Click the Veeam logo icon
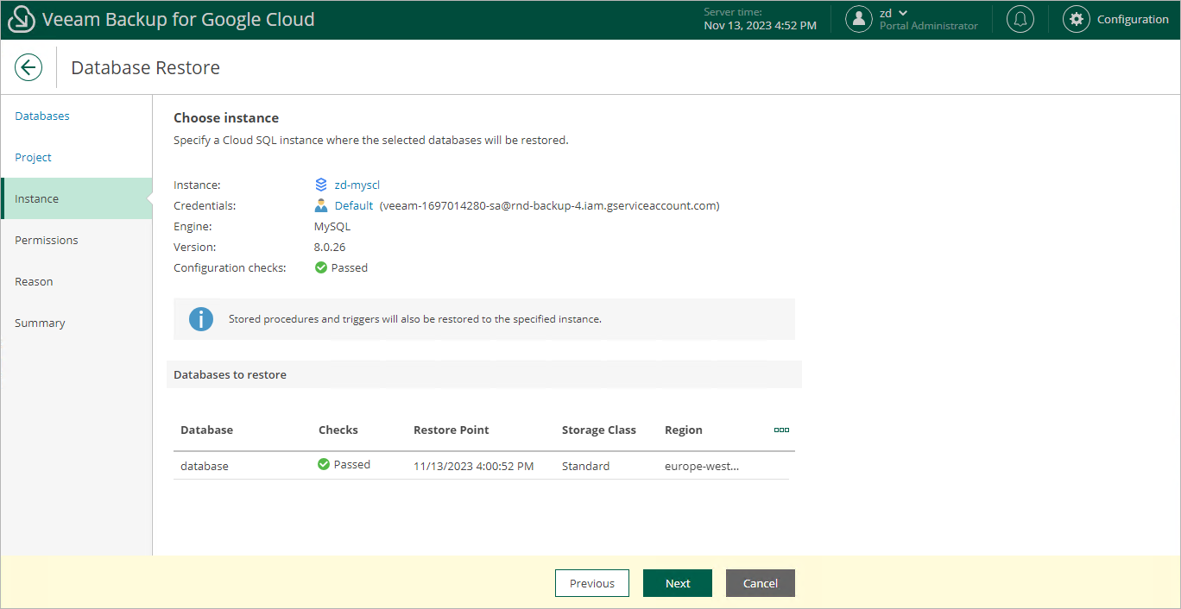Viewport: 1181px width, 609px height. tap(22, 19)
